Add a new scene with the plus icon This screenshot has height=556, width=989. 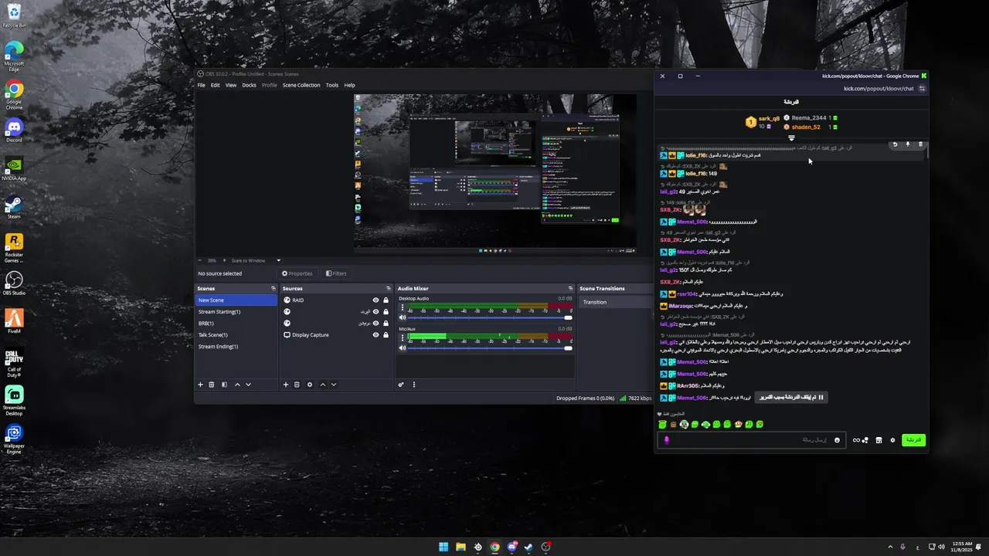(200, 385)
